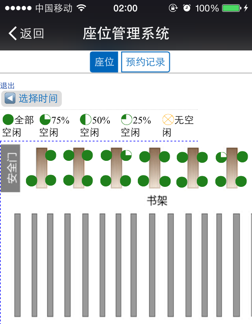The image size is (252, 324).
Task: Click the 书架 label
Action: pyautogui.click(x=157, y=201)
